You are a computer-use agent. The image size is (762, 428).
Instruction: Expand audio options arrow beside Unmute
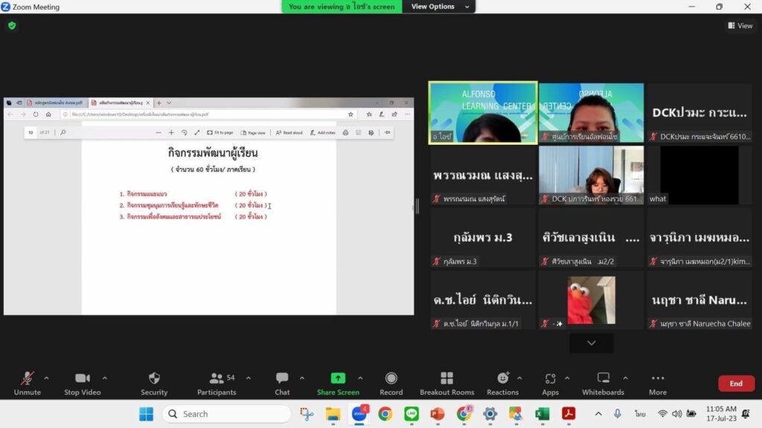[46, 377]
